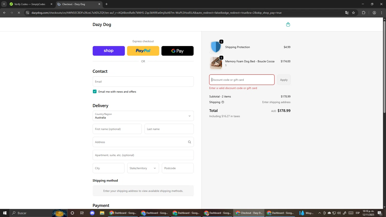
Task: Focus the Discount code or gift card field
Action: (x=242, y=80)
